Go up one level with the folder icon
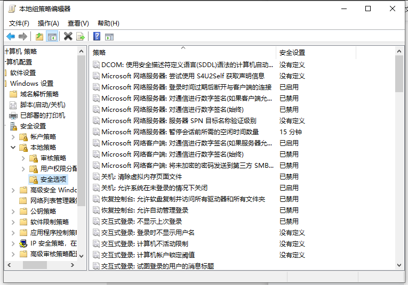The width and height of the screenshot is (408, 285). coord(39,36)
